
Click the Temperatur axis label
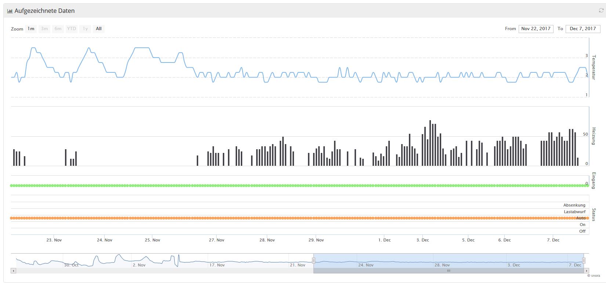tap(594, 67)
